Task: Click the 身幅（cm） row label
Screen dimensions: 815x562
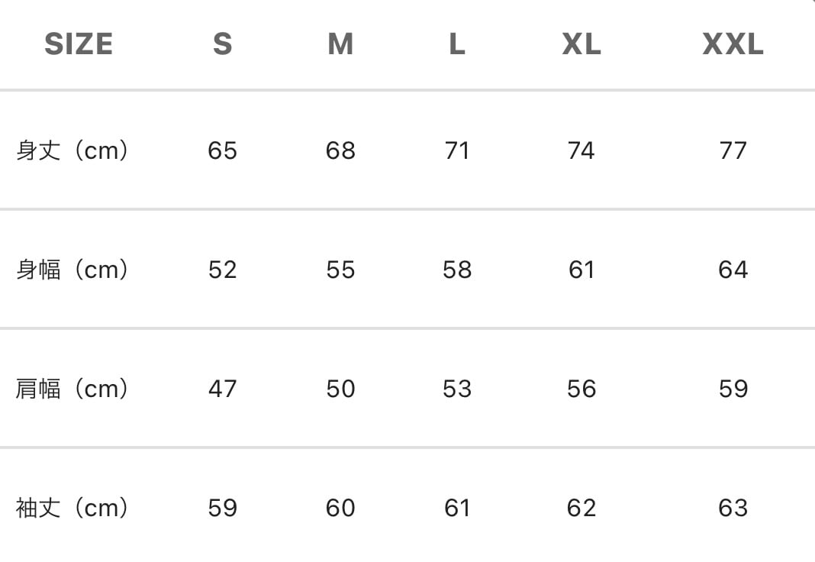Action: (72, 270)
